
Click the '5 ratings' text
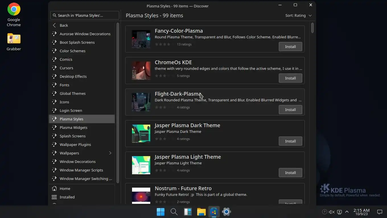(183, 76)
